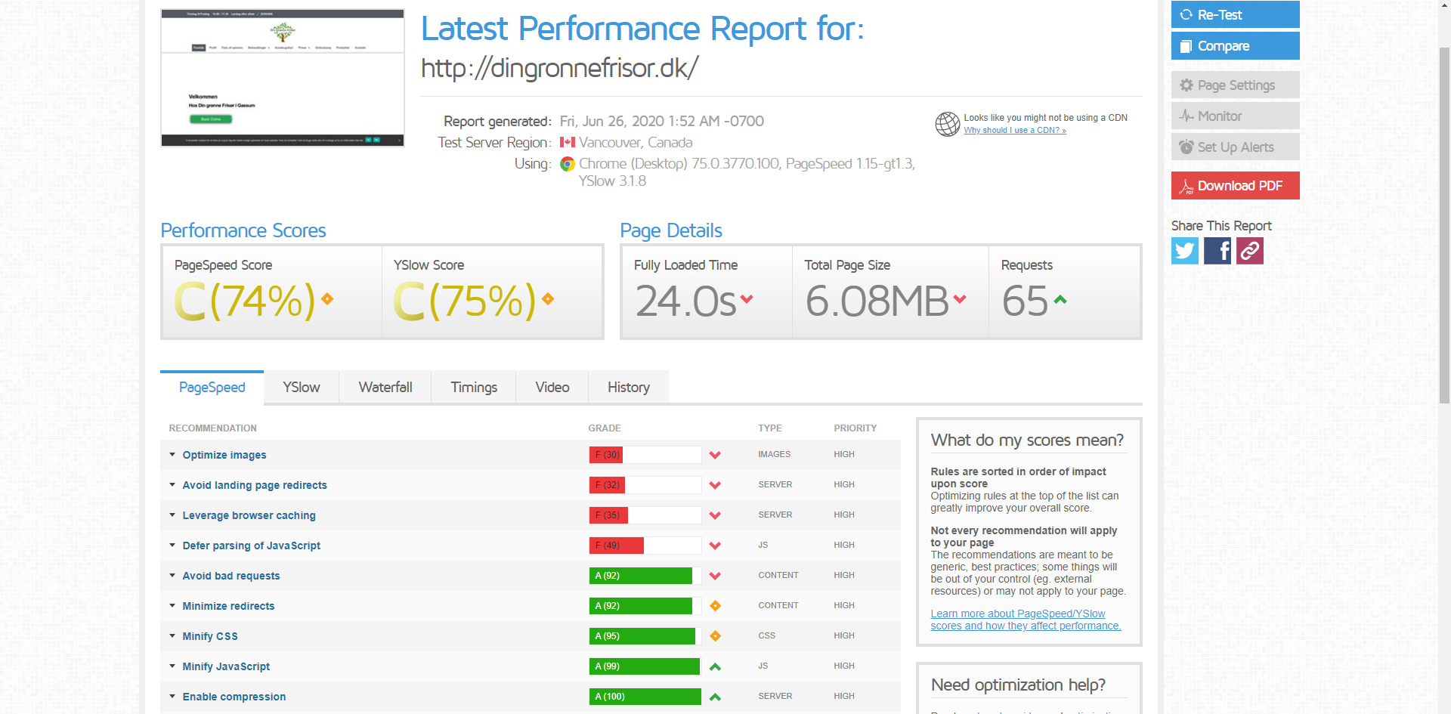Screen dimensions: 1451x714
Task: Click the Set Up Alerts alarm icon
Action: 1186,147
